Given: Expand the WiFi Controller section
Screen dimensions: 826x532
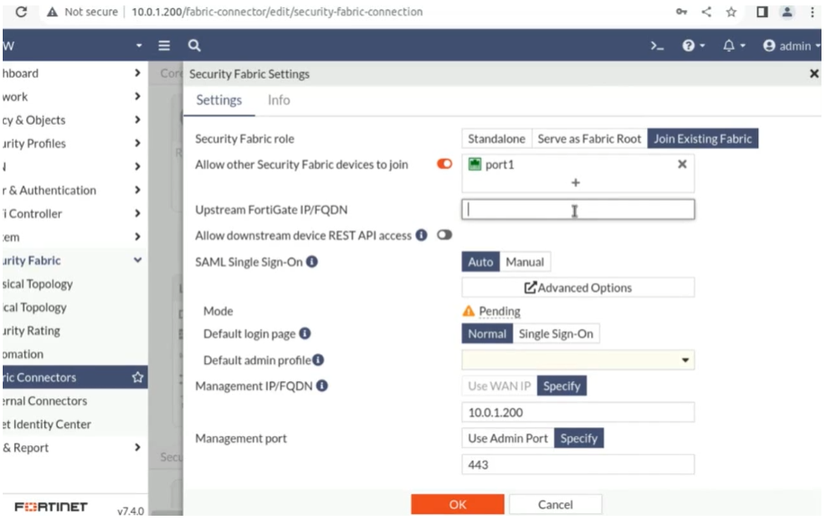Looking at the screenshot, I should pos(137,213).
